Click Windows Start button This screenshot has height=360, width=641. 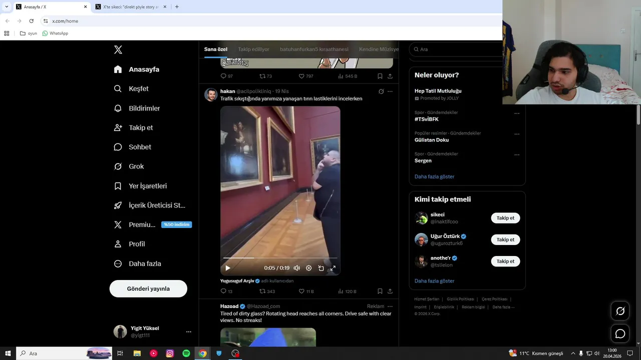pyautogui.click(x=8, y=353)
